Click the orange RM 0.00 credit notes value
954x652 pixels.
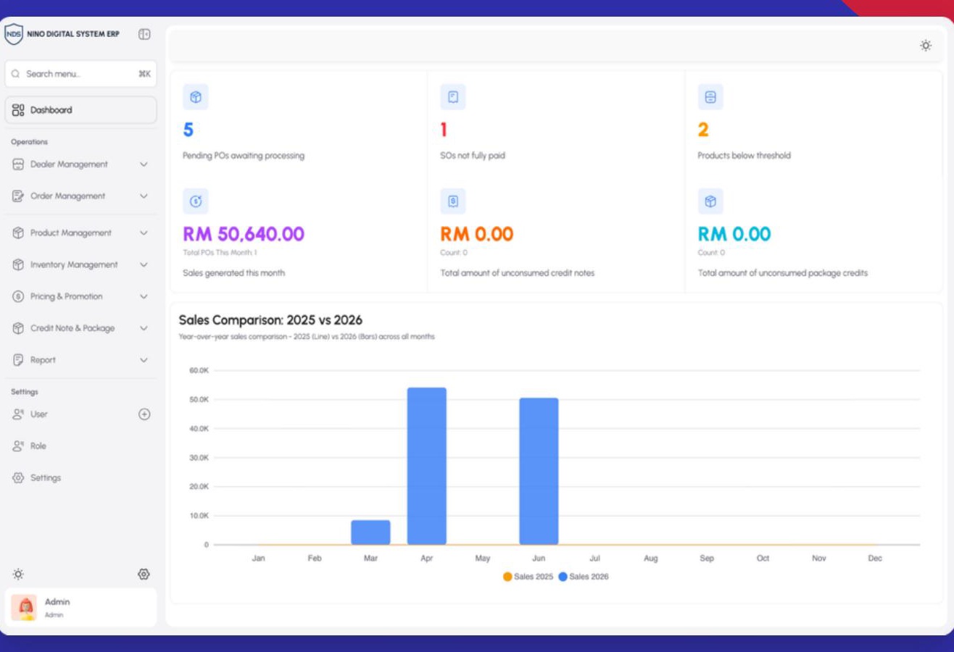click(477, 234)
